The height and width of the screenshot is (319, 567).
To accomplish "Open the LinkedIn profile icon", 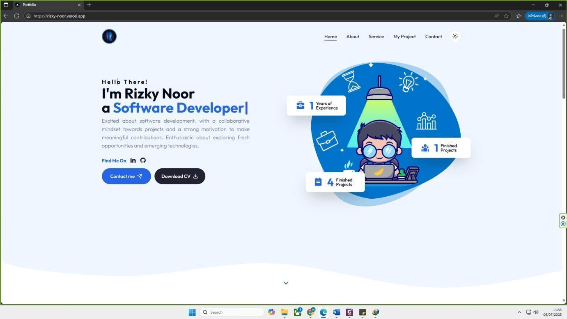I will tap(133, 161).
